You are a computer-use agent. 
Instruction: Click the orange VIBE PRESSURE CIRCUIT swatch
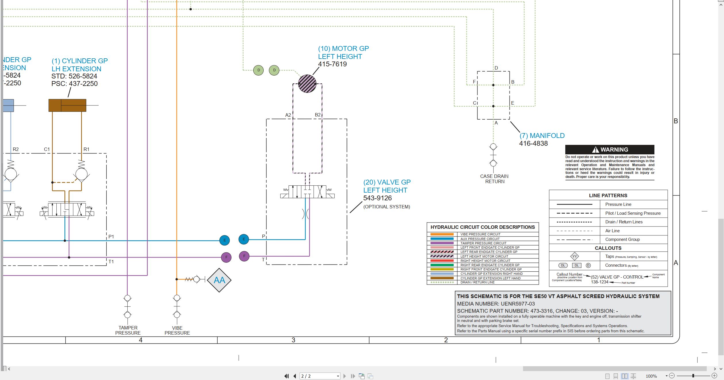[442, 234]
